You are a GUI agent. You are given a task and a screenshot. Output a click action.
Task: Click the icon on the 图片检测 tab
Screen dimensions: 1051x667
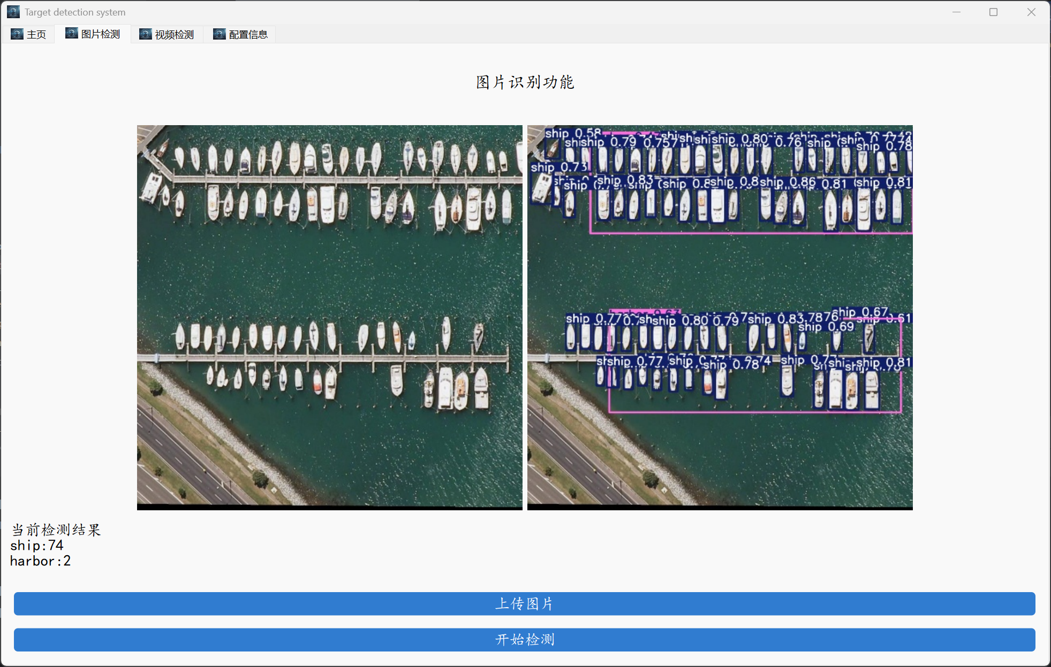click(72, 34)
